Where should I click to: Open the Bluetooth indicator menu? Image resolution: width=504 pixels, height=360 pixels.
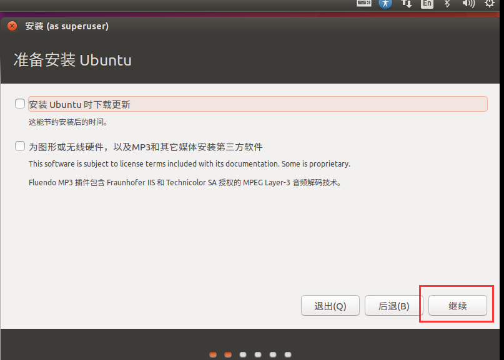point(447,4)
